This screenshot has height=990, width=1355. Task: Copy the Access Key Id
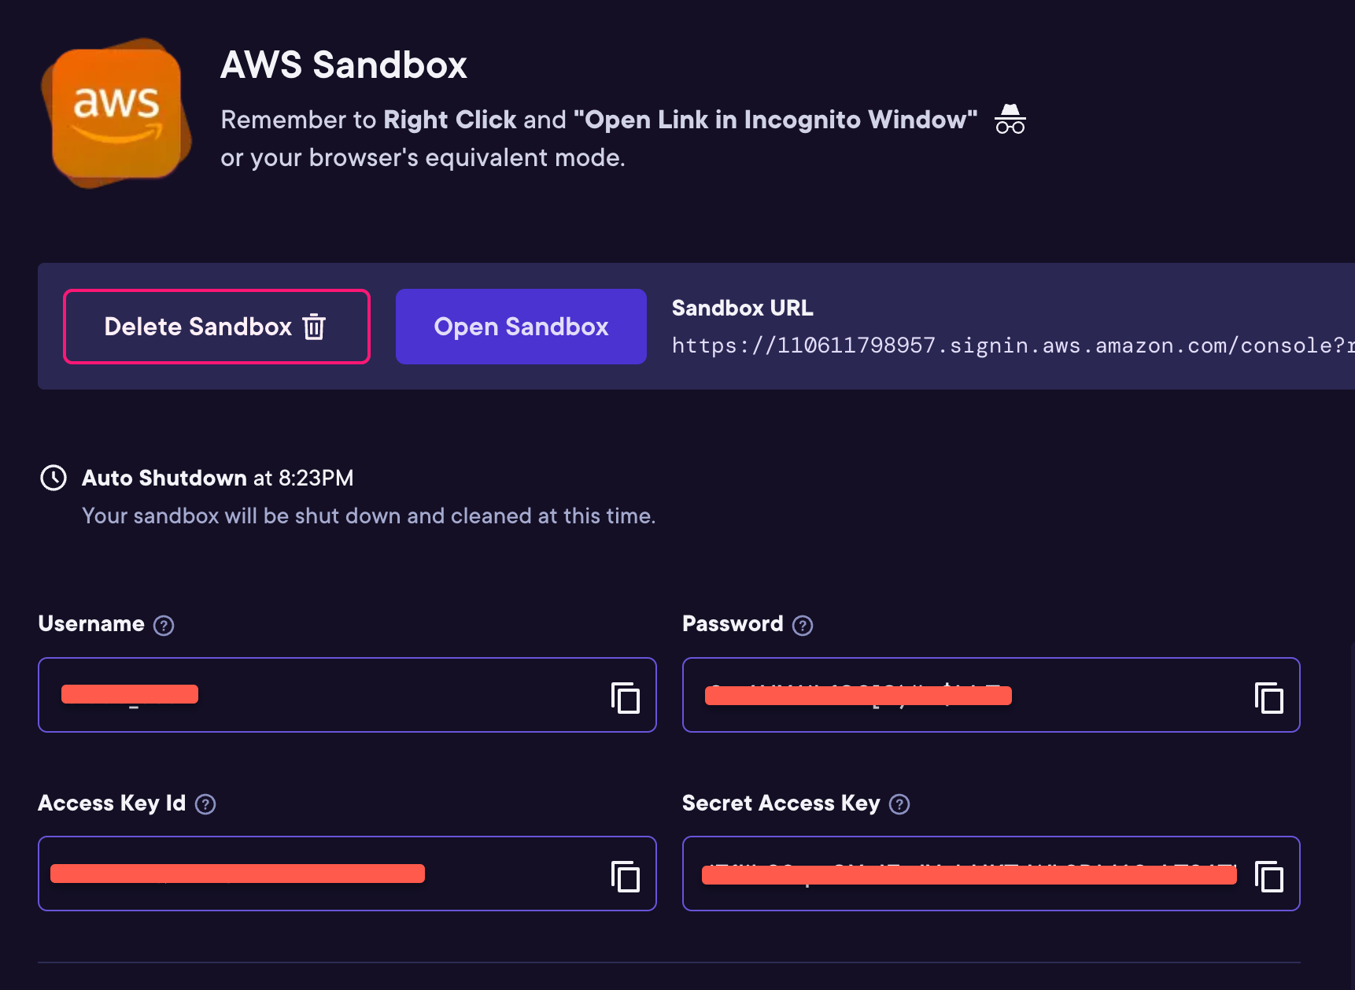[626, 877]
